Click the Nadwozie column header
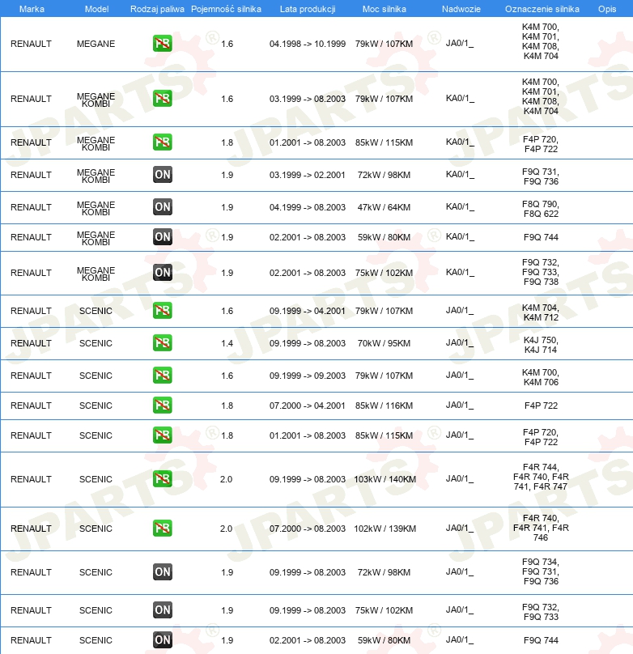 (x=461, y=9)
